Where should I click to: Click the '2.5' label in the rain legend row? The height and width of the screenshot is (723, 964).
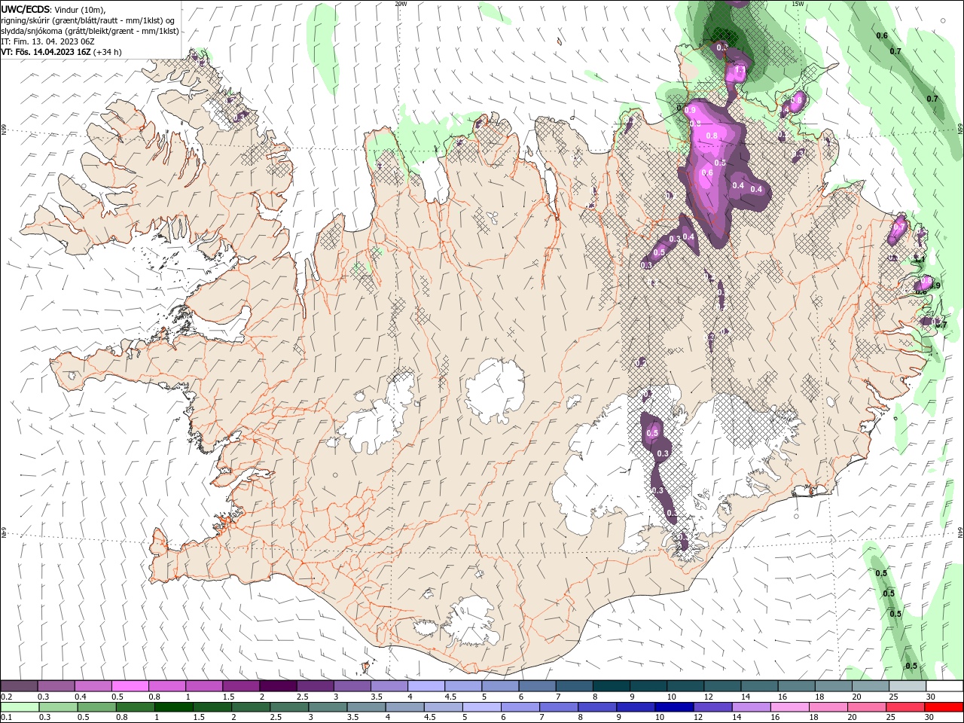point(276,718)
